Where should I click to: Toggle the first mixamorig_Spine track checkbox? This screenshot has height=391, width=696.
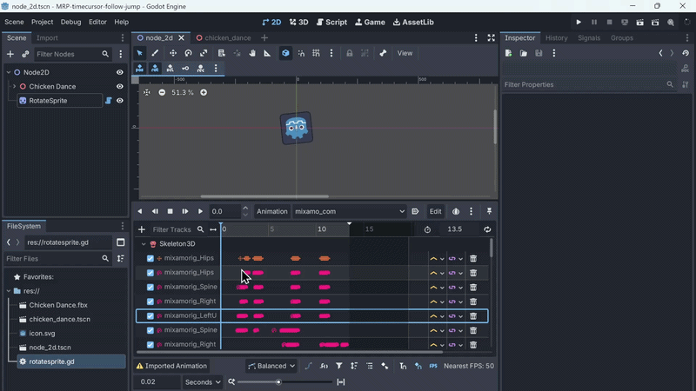151,287
